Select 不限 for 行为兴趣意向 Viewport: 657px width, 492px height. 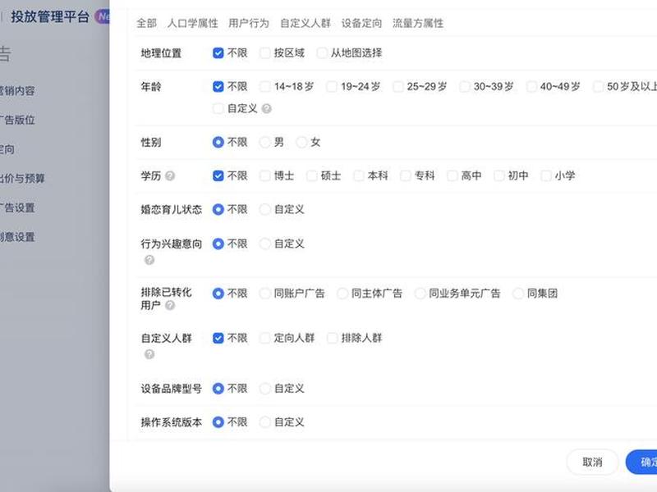point(218,244)
